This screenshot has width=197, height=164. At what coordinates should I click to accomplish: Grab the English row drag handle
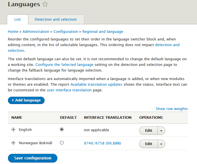click(x=13, y=130)
